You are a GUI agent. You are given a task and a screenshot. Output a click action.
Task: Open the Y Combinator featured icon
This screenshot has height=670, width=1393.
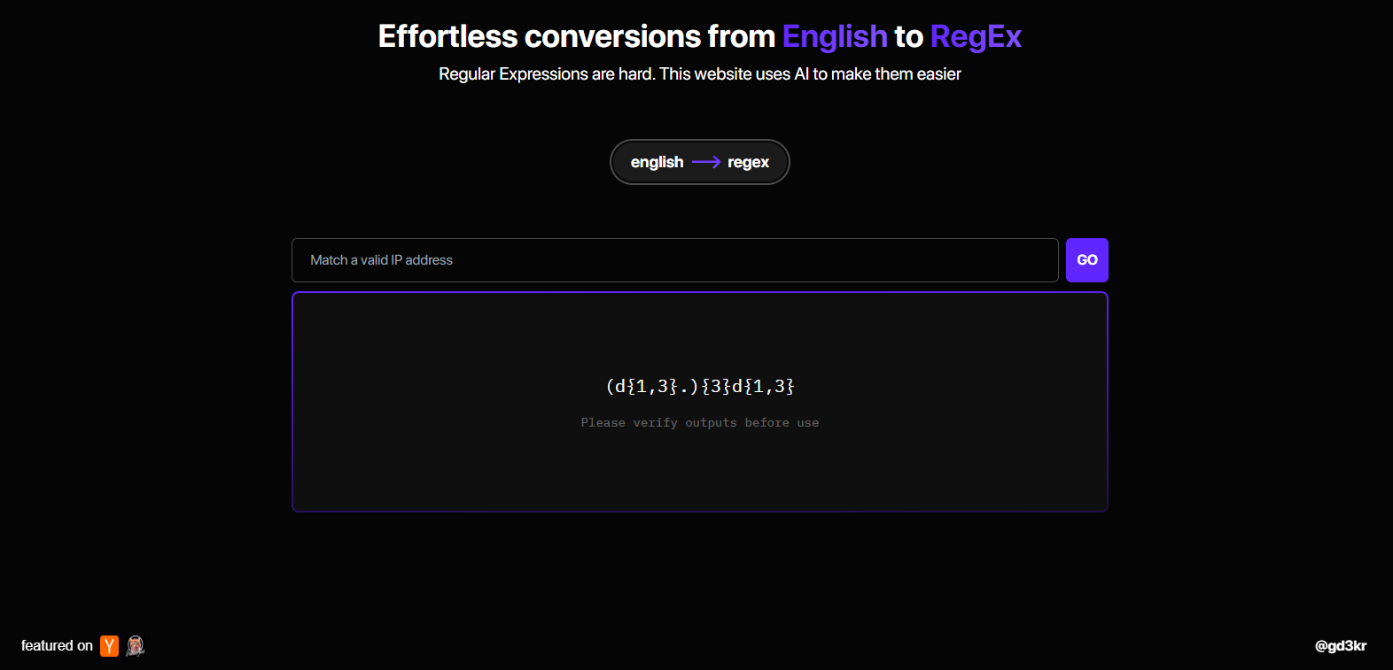[x=109, y=646]
